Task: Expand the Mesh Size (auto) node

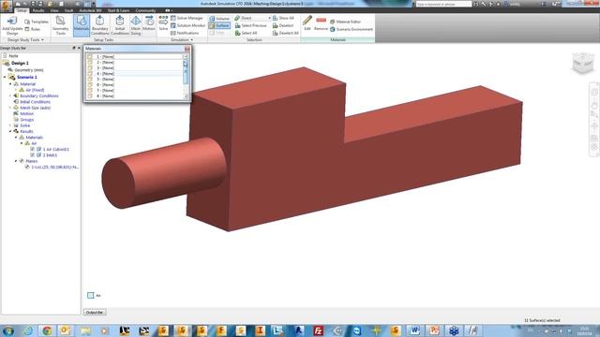Action: pos(10,108)
